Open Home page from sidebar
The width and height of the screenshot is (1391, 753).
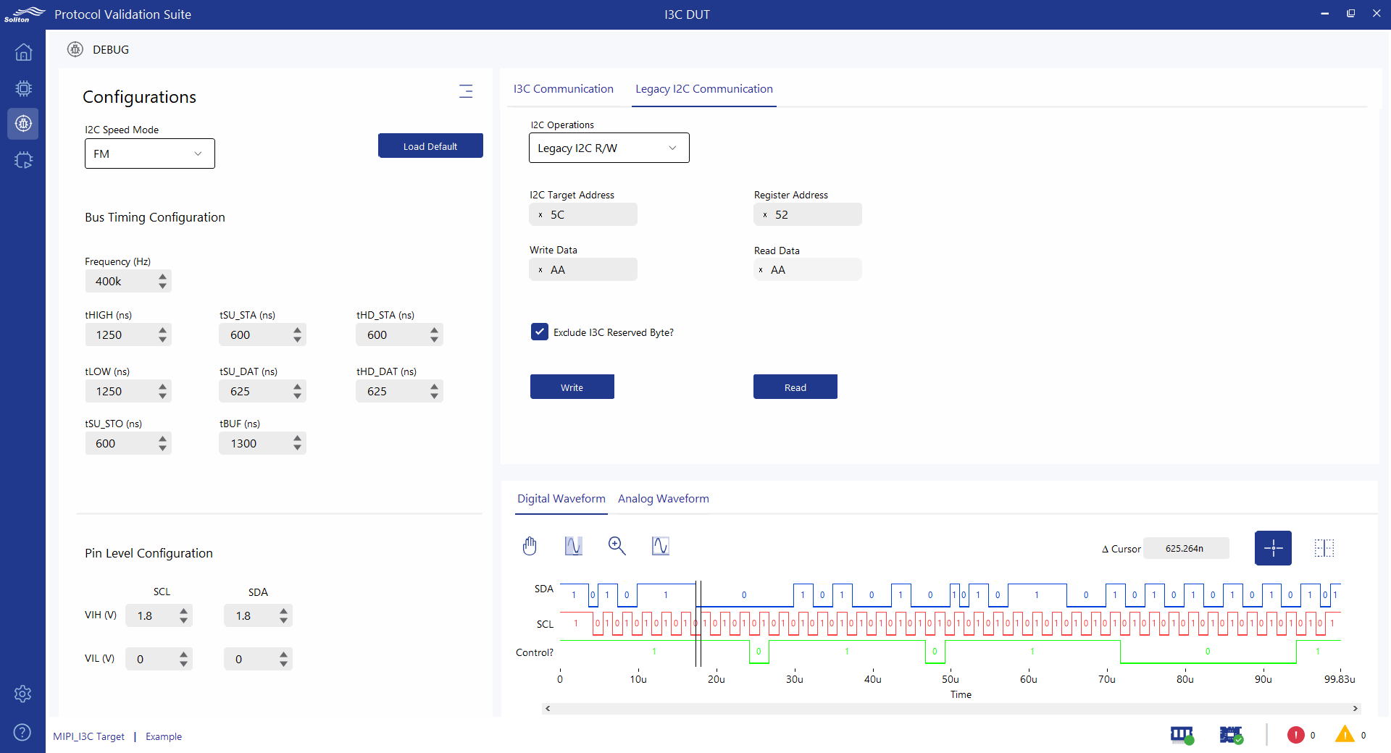[23, 52]
